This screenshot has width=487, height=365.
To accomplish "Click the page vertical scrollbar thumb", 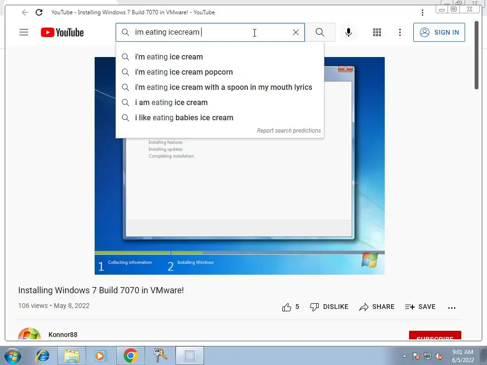I will click(x=477, y=55).
